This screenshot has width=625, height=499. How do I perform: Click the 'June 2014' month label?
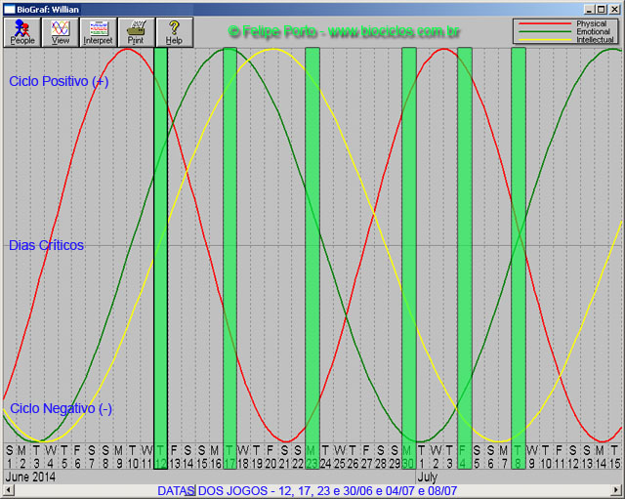(30, 477)
